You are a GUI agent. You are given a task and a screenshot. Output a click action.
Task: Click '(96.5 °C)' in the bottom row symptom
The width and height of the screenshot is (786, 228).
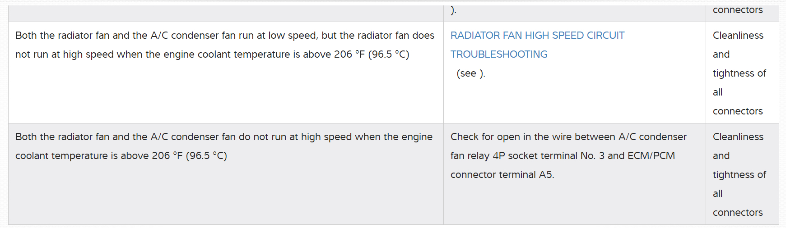206,156
